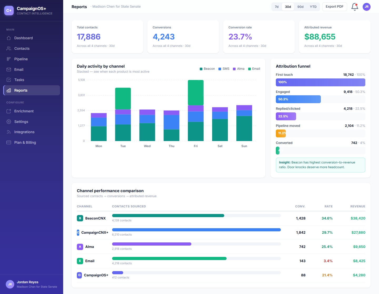Screen dimensions: 379x294
Task: Click the Insight Beacon message box
Action: click(x=321, y=165)
